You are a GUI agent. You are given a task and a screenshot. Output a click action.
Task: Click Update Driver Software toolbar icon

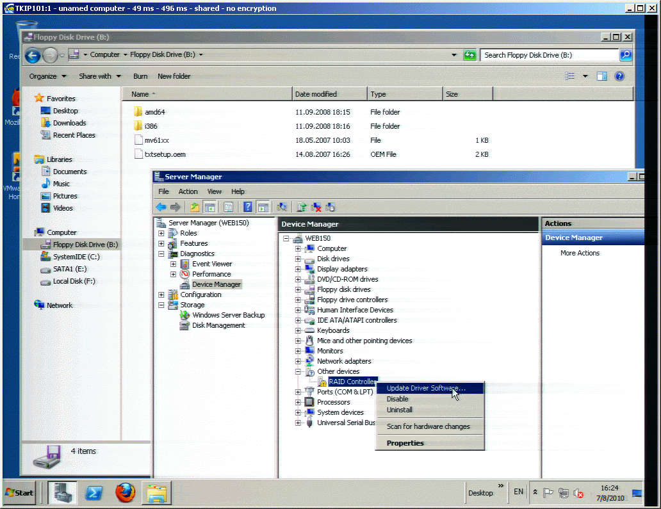(x=302, y=207)
